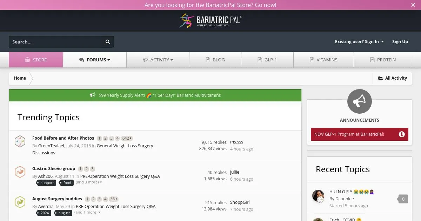Screen dimensions: 421x221
Task: Open Ash206 author profile
Action: pos(45,176)
